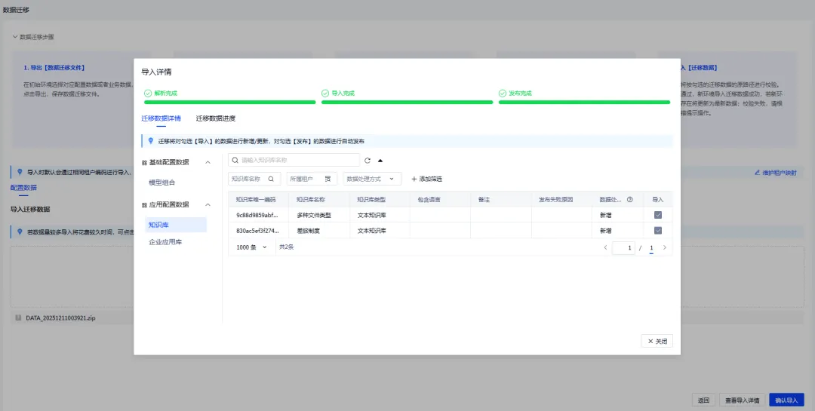Image resolution: width=815 pixels, height=411 pixels.
Task: Click the green check icon for 导入完成
Action: (324, 93)
